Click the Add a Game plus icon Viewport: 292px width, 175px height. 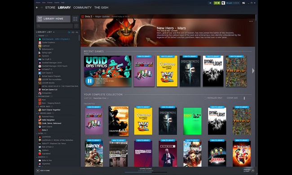click(38, 171)
